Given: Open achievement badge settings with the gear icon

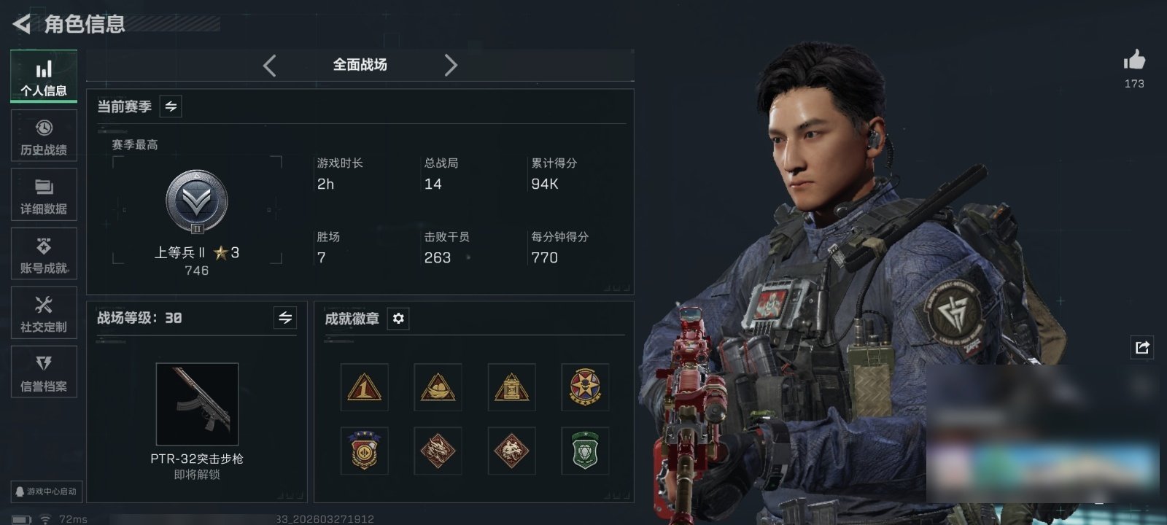Looking at the screenshot, I should (x=398, y=319).
